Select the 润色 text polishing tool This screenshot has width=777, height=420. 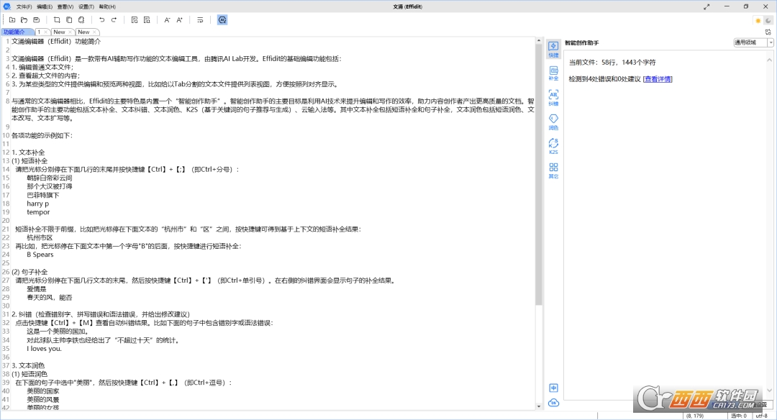click(x=553, y=122)
